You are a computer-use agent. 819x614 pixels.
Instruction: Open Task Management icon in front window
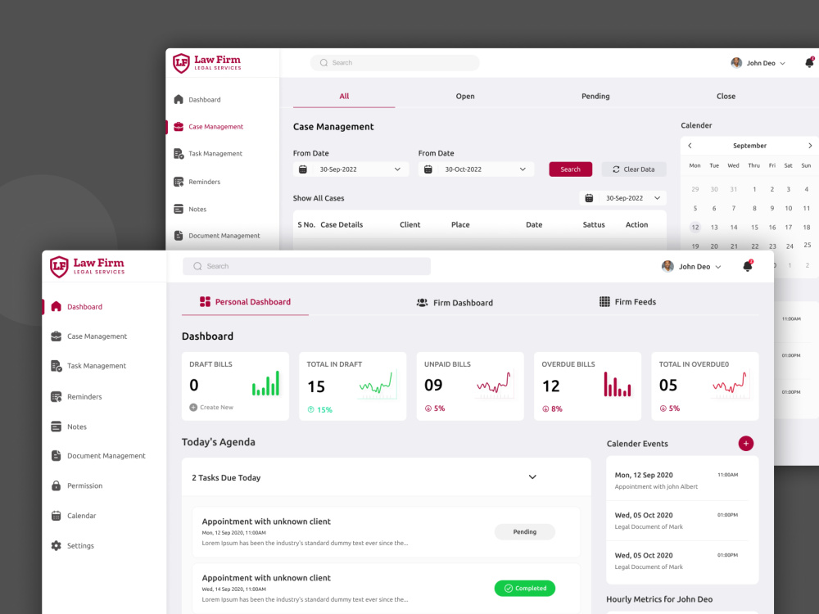pyautogui.click(x=56, y=366)
